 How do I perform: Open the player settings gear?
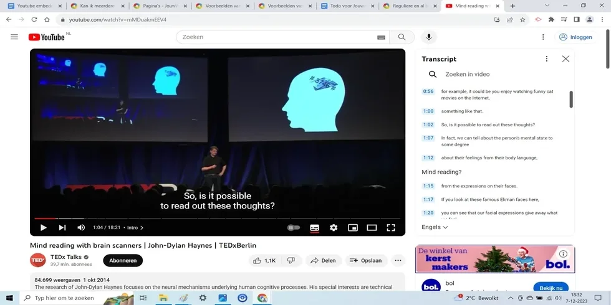click(x=334, y=228)
